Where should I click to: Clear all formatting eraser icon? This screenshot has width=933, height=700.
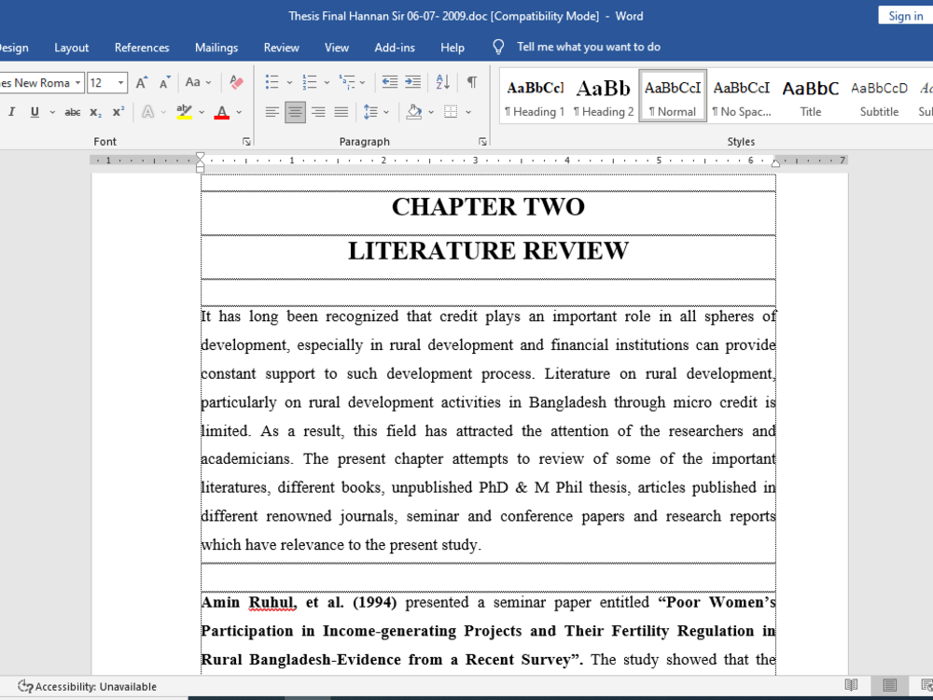point(236,83)
